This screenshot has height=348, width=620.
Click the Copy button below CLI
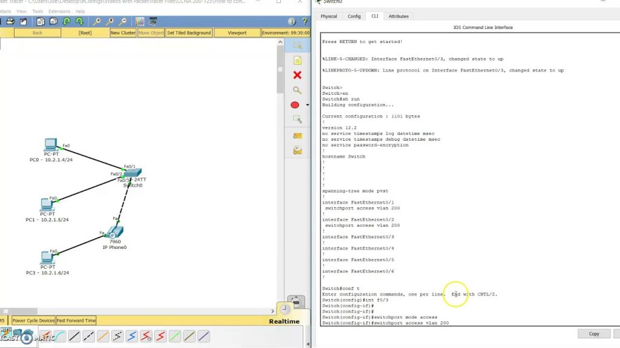(593, 333)
